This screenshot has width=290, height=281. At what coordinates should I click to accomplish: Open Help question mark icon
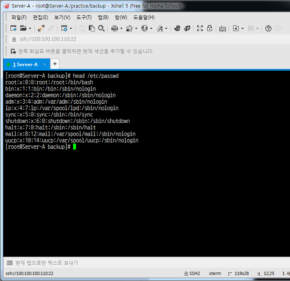tap(268, 28)
